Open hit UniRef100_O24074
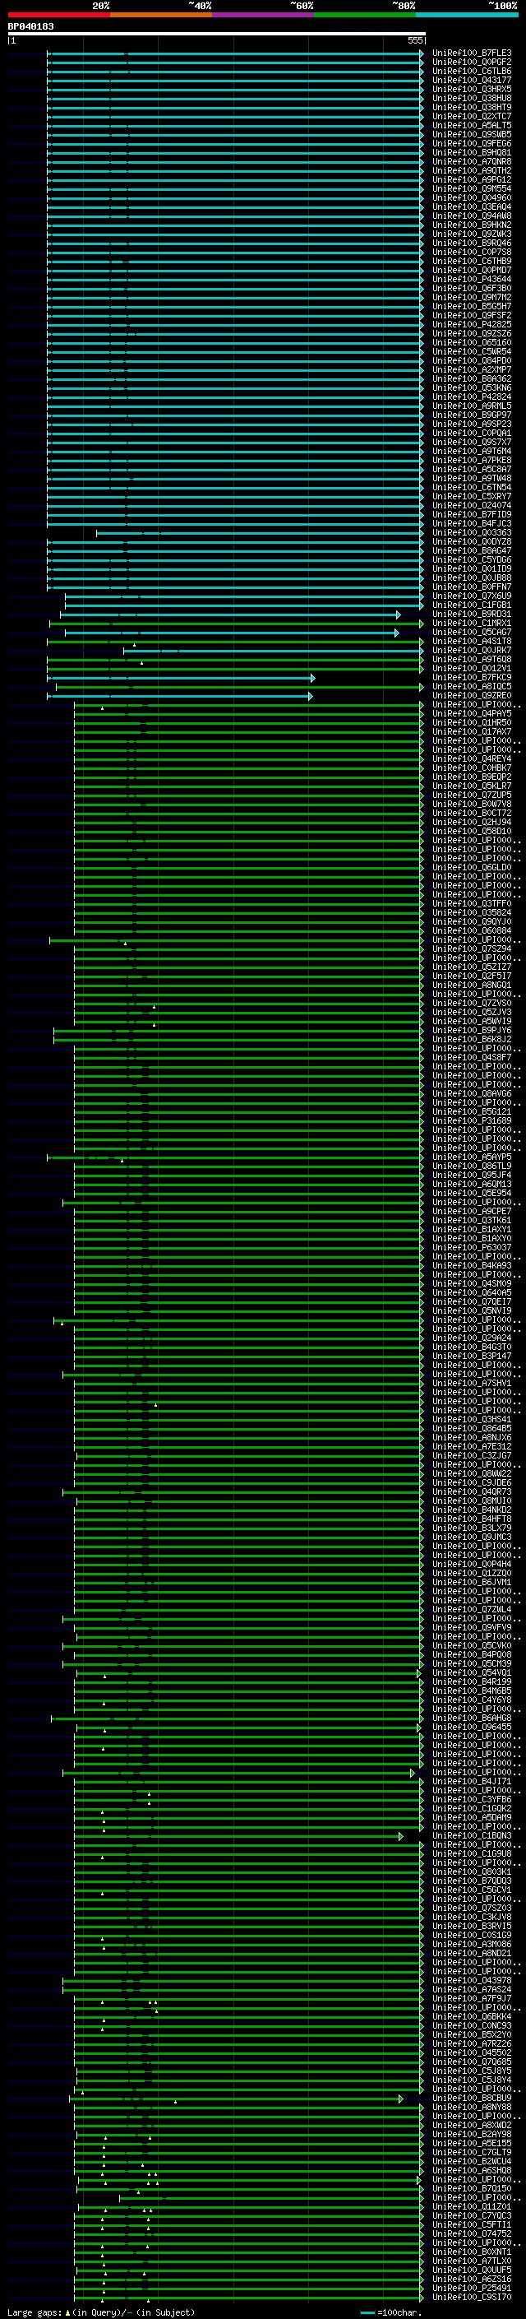The width and height of the screenshot is (526, 2319). click(x=471, y=505)
